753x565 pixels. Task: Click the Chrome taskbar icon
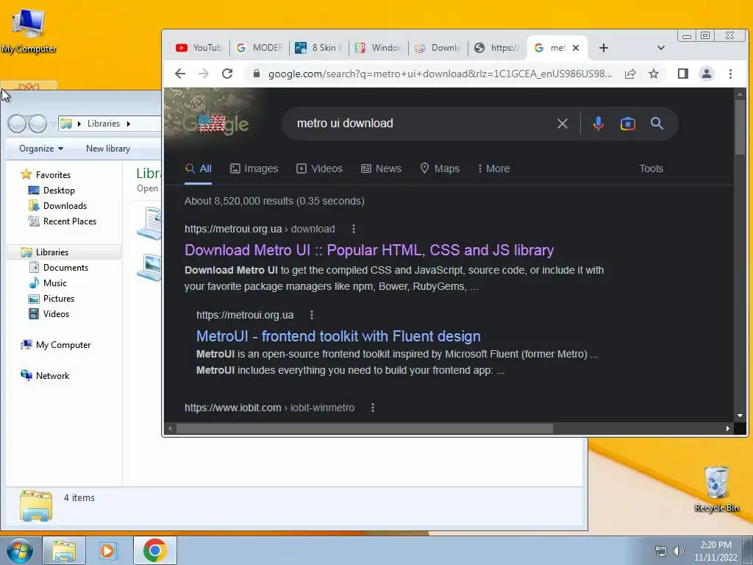click(154, 550)
